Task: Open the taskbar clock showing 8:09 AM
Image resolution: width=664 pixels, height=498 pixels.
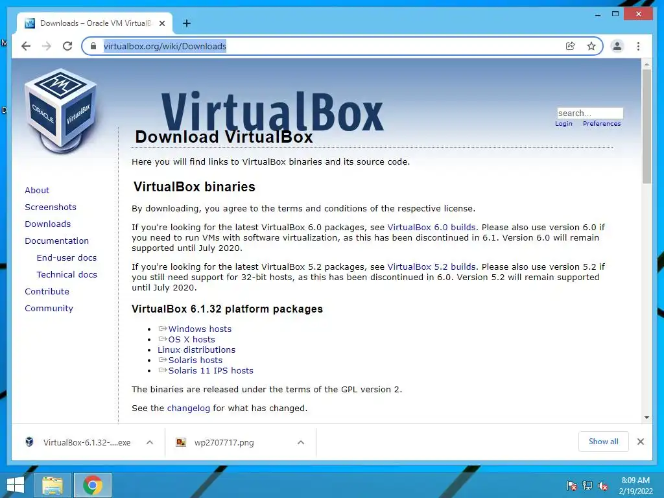Action: click(x=635, y=486)
